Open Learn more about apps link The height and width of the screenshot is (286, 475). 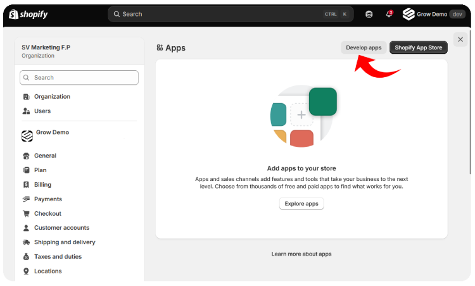(301, 254)
